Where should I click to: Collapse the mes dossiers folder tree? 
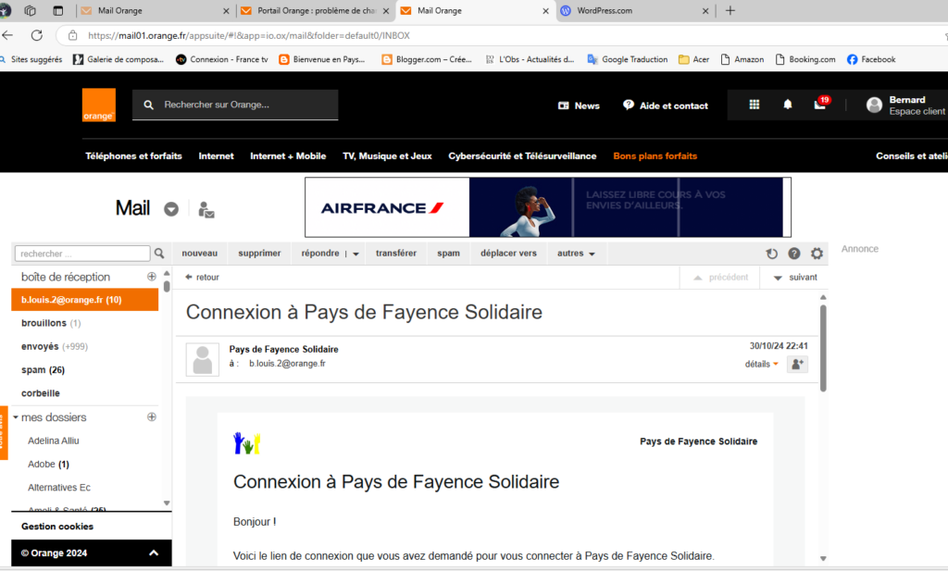[16, 417]
